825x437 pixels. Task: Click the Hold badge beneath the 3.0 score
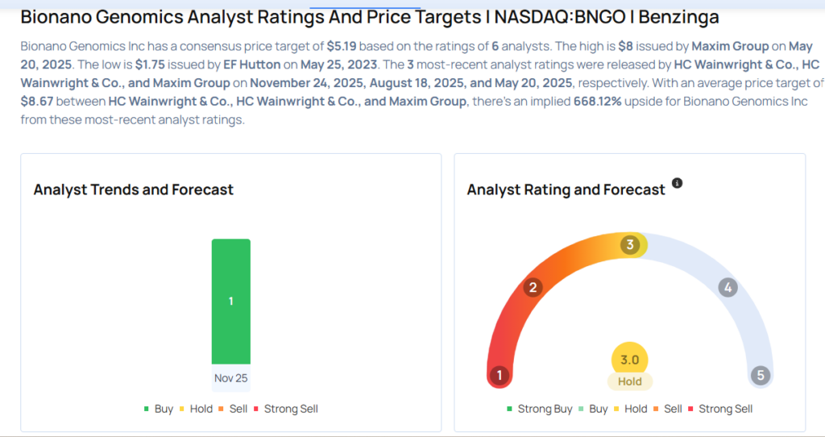pos(630,381)
